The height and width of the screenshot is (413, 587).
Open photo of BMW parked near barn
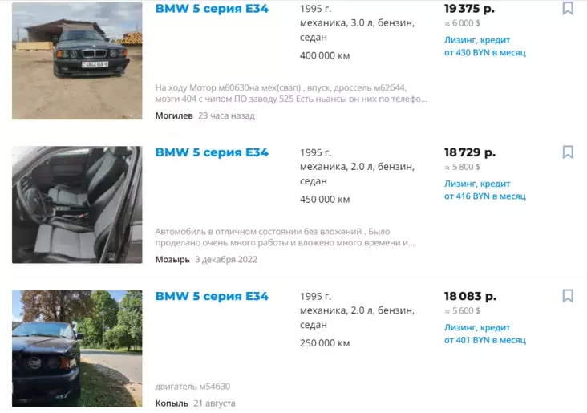[x=77, y=61]
